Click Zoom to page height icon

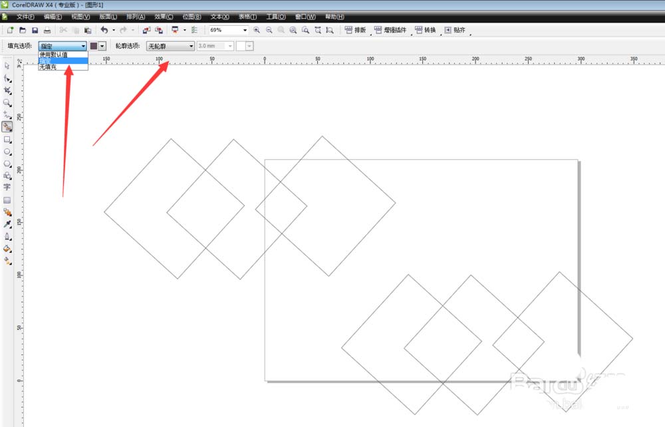tap(330, 30)
